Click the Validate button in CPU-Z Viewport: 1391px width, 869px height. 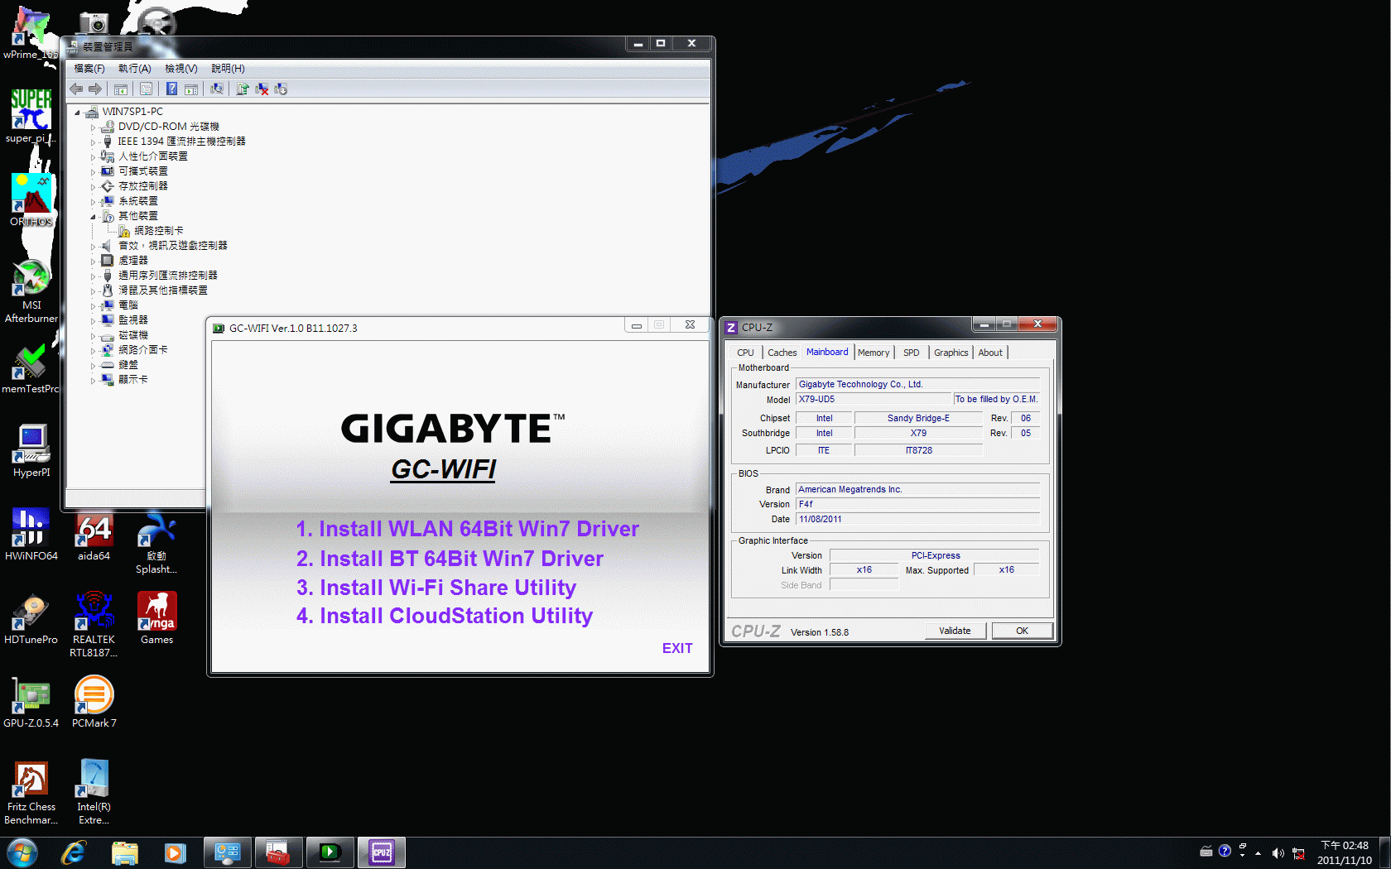(x=955, y=631)
